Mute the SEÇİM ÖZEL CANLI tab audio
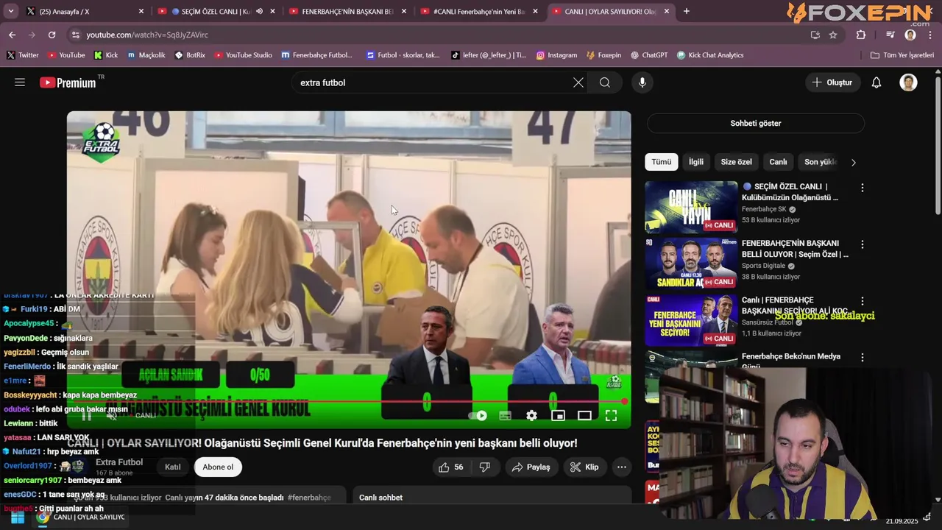This screenshot has height=530, width=942. (x=259, y=11)
